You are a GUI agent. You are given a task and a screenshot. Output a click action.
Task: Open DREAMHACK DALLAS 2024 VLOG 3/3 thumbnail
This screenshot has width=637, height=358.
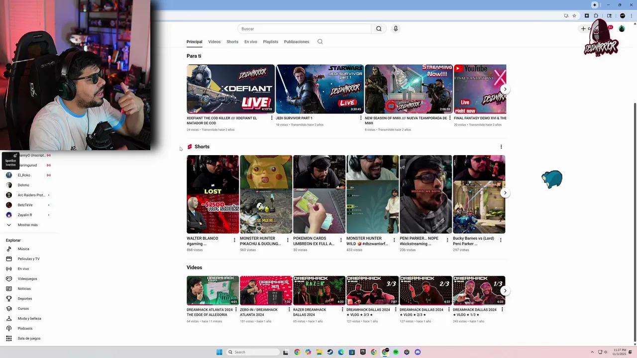coord(372,290)
